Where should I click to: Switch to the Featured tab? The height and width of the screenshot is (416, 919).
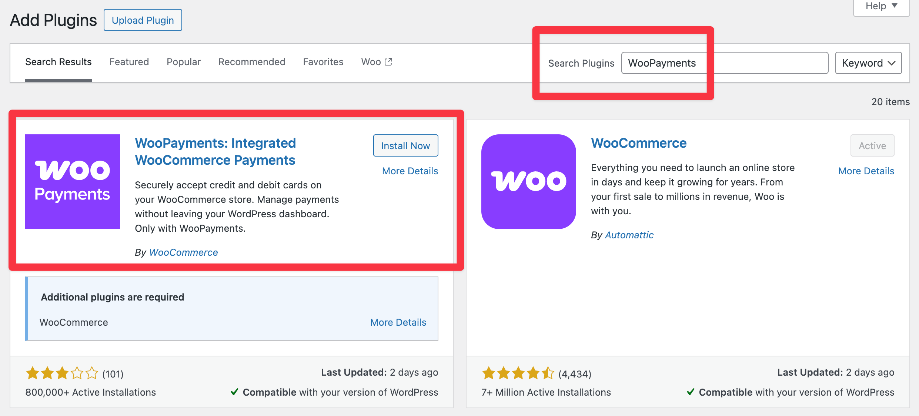(x=129, y=62)
